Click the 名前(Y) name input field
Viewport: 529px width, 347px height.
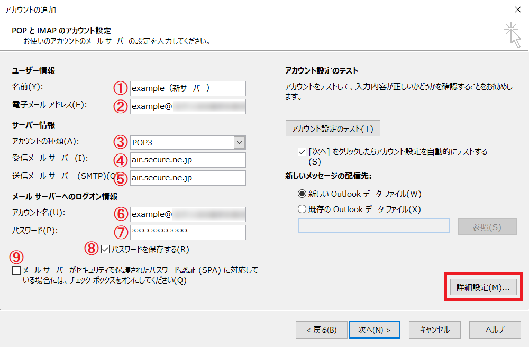pyautogui.click(x=188, y=88)
